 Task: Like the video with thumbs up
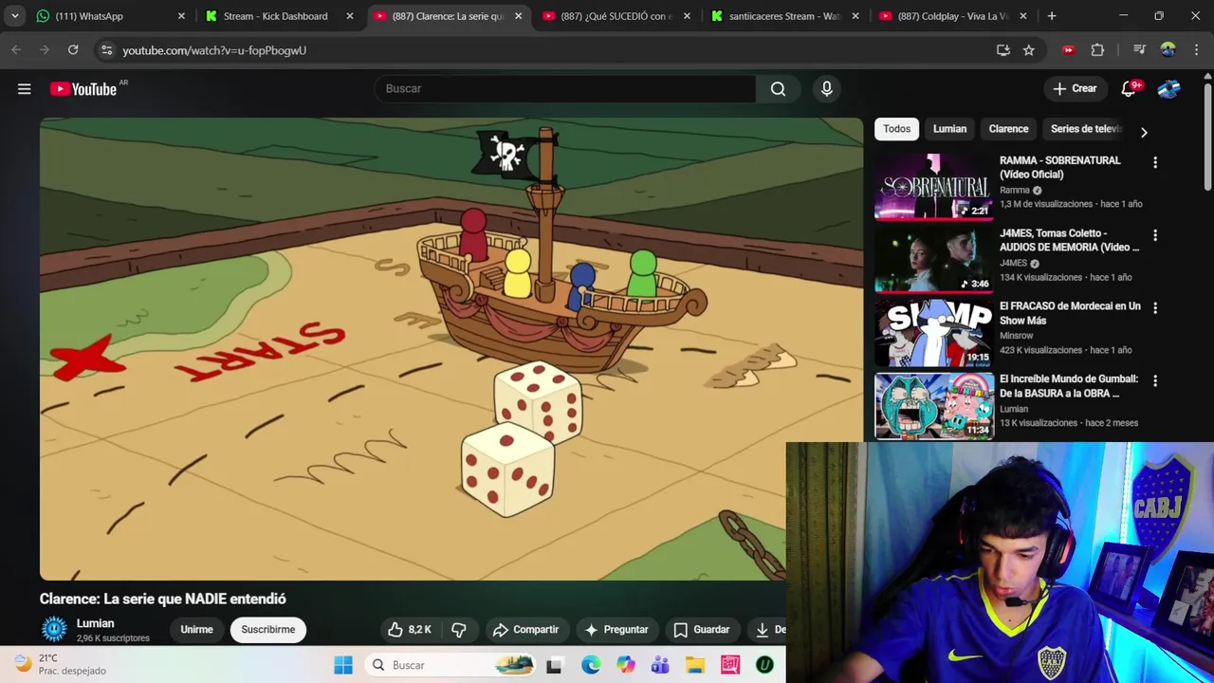(x=410, y=629)
